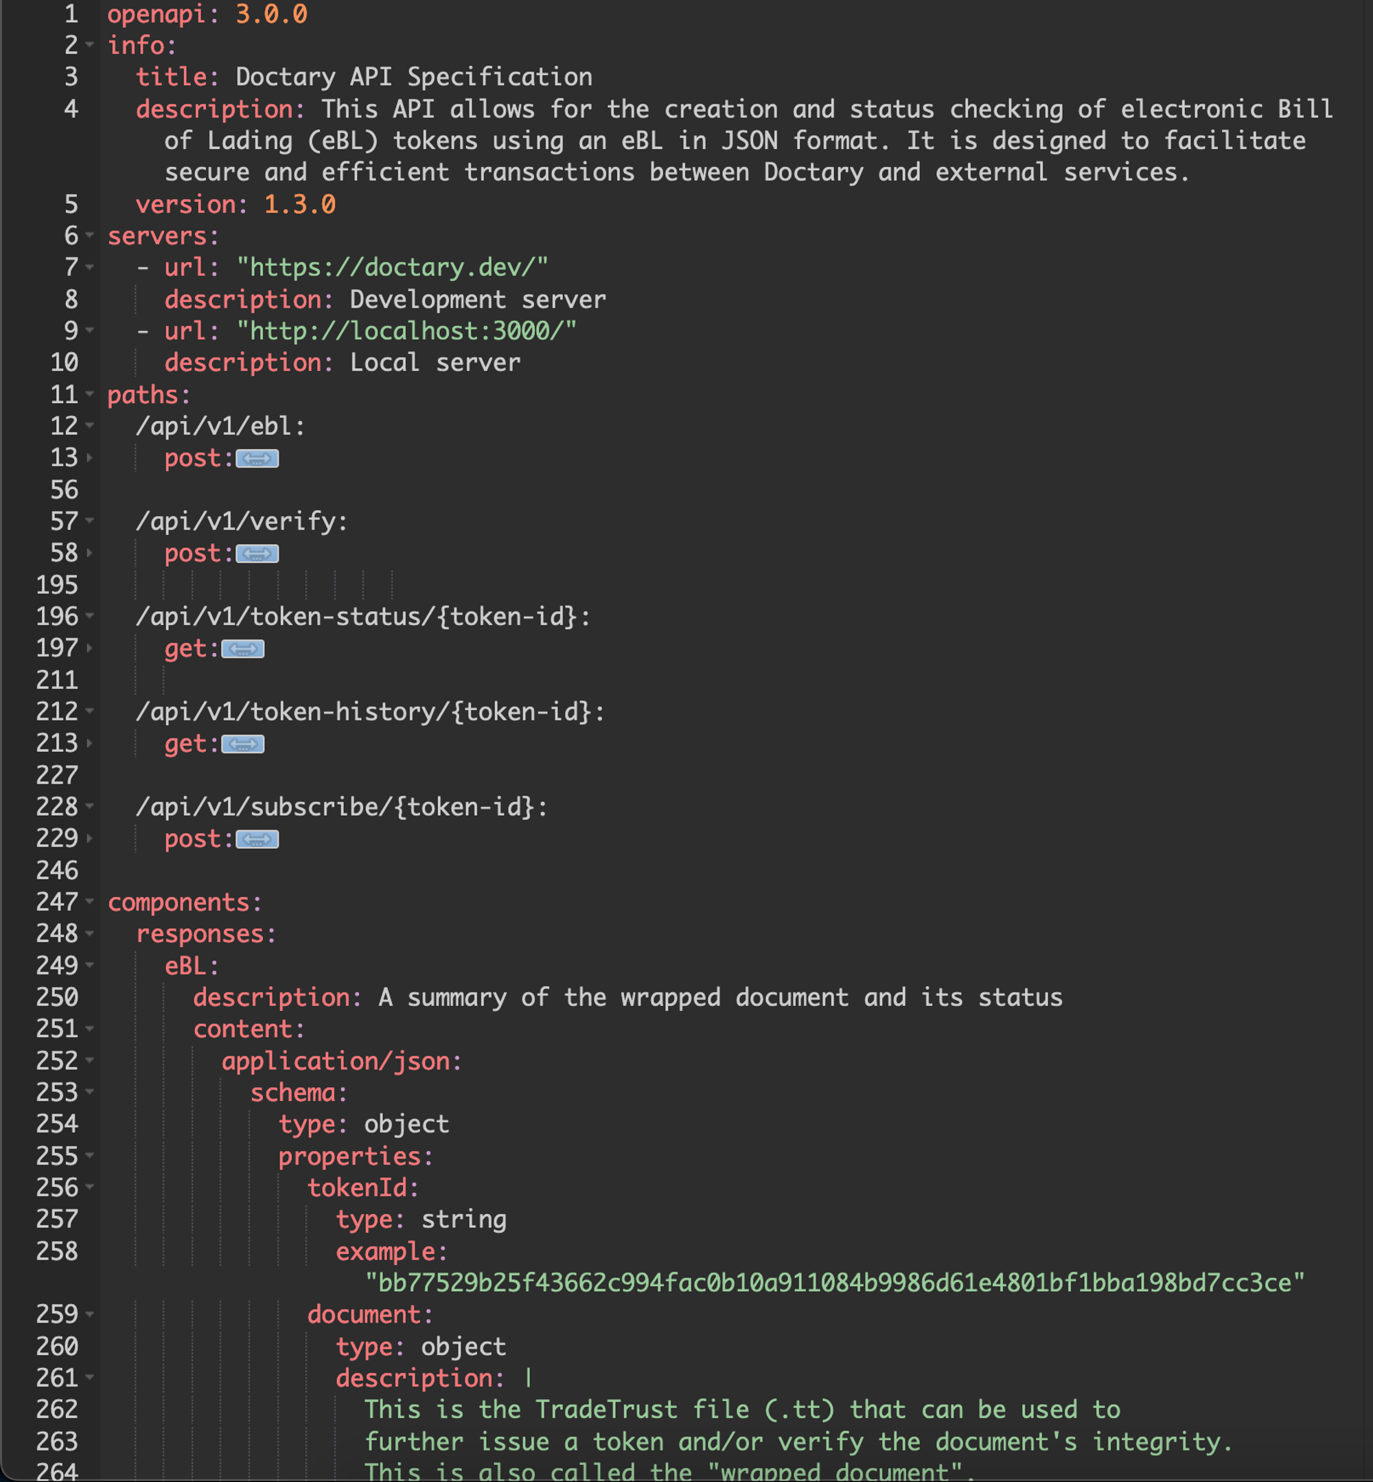Viewport: 1373px width, 1482px height.
Task: Click line number 1 in gutter
Action: pos(71,13)
